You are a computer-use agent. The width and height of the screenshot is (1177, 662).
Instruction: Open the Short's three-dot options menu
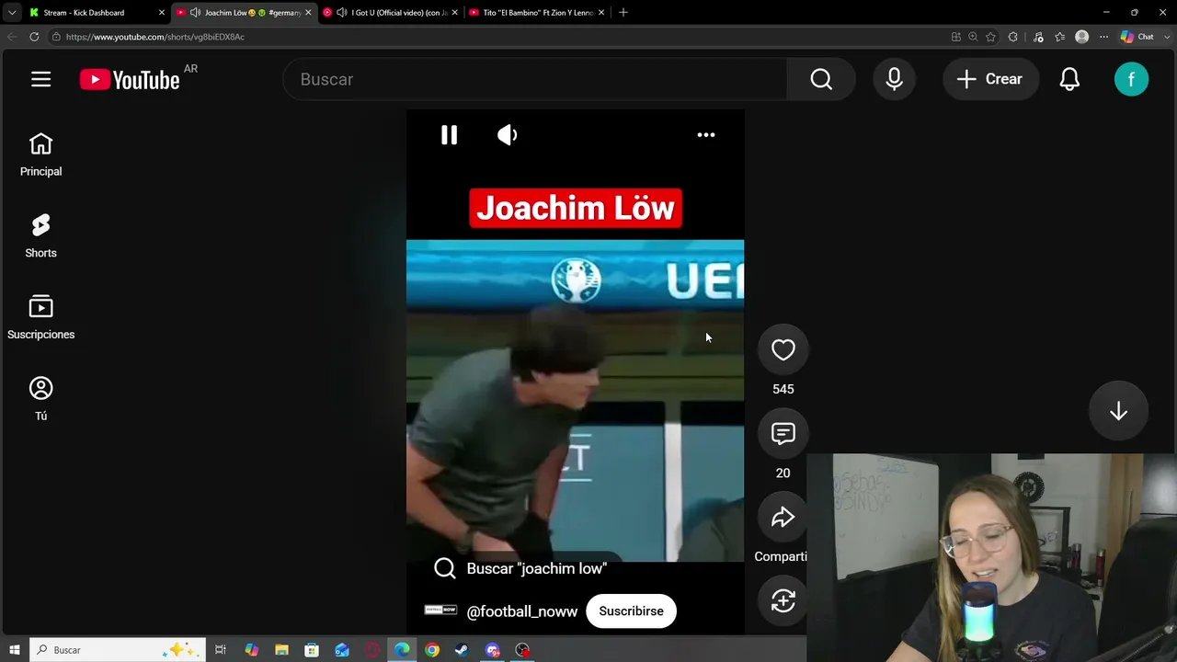[706, 135]
